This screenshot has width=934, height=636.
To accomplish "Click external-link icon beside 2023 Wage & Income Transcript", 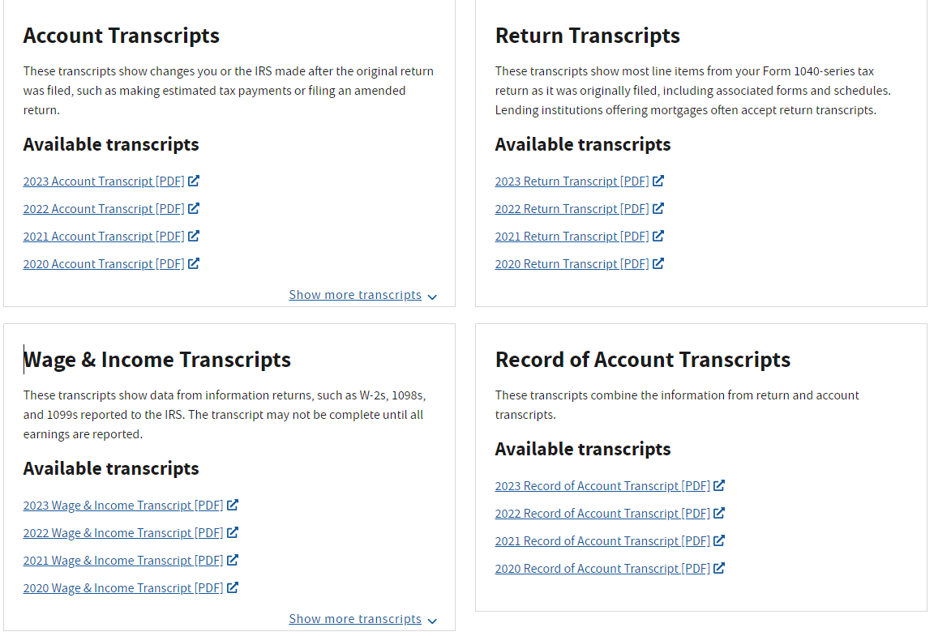I will pyautogui.click(x=233, y=505).
